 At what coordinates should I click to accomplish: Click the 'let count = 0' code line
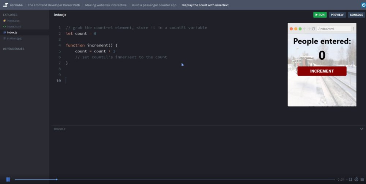[81, 33]
